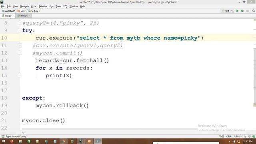
Task: Launch Firefox from the taskbar
Action: pyautogui.click(x=12, y=141)
